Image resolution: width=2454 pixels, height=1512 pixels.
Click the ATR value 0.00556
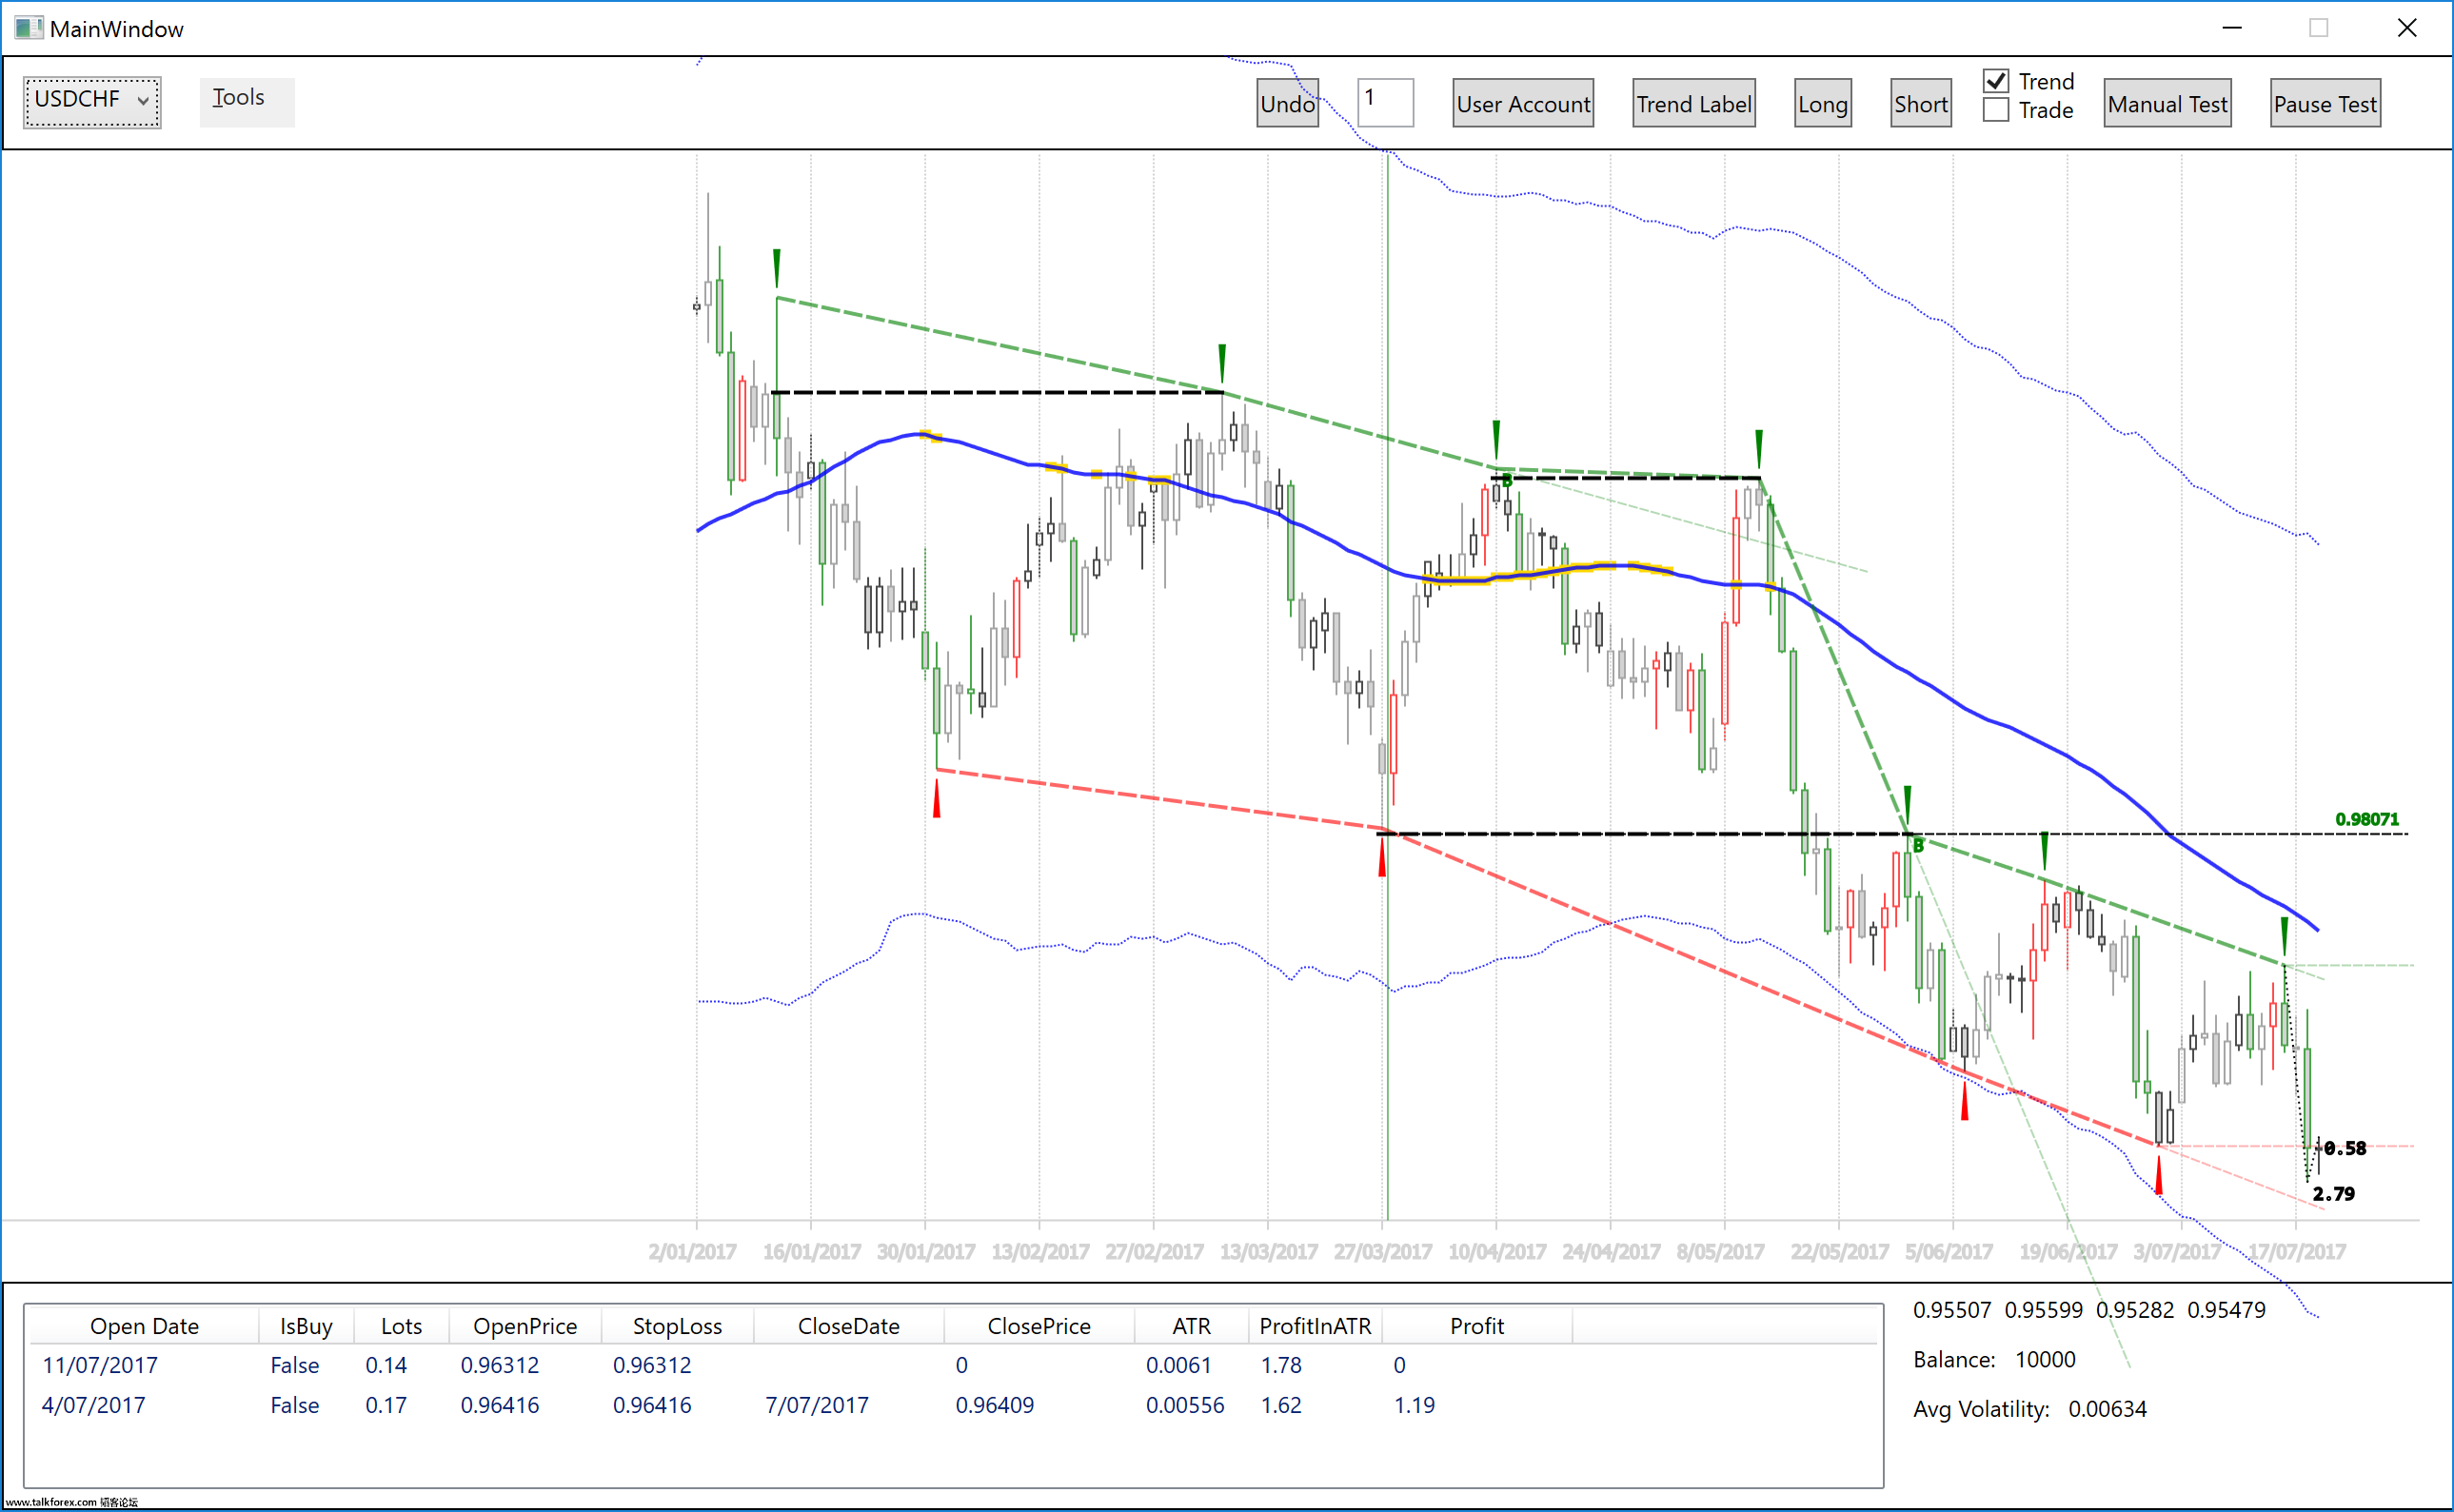1184,1405
